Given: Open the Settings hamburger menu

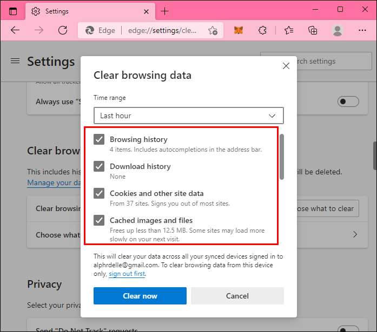Looking at the screenshot, I should [15, 61].
